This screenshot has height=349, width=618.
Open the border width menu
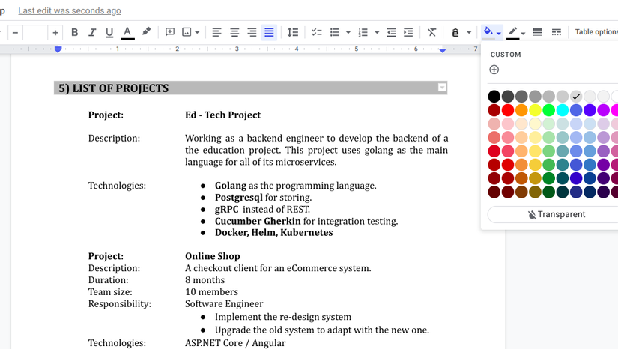pyautogui.click(x=537, y=32)
